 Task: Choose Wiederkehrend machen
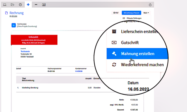[x=142, y=65]
